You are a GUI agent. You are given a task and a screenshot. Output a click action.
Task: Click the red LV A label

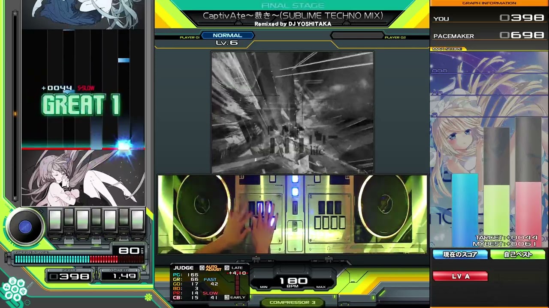tap(460, 276)
